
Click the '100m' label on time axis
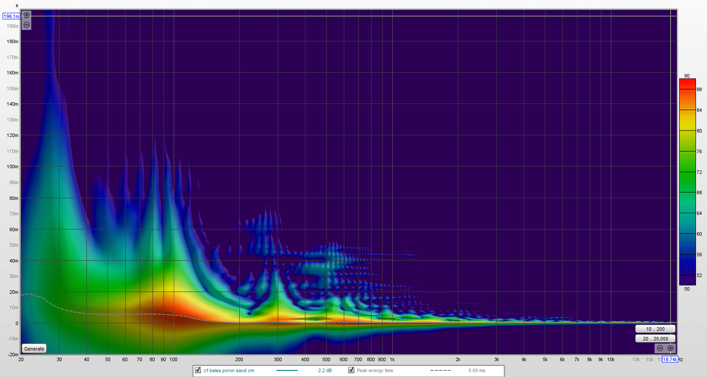coord(12,166)
